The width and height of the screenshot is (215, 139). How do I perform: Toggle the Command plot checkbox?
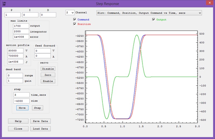(x=75, y=20)
